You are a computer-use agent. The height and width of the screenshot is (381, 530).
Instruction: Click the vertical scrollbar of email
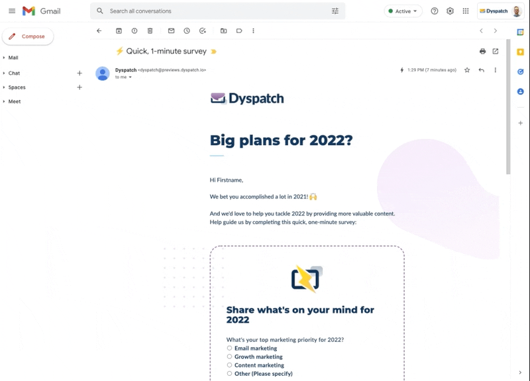coord(508,106)
